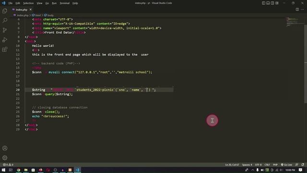Open the People icon in taskbar
Viewport: 307px width, 173px height.
[x=247, y=170]
